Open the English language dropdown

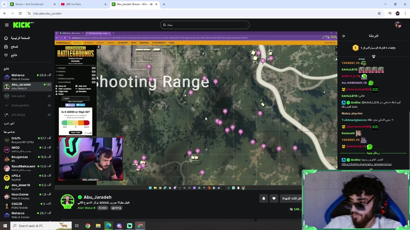coord(76,98)
